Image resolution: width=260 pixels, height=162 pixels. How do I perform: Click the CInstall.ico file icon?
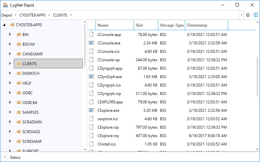click(91, 144)
